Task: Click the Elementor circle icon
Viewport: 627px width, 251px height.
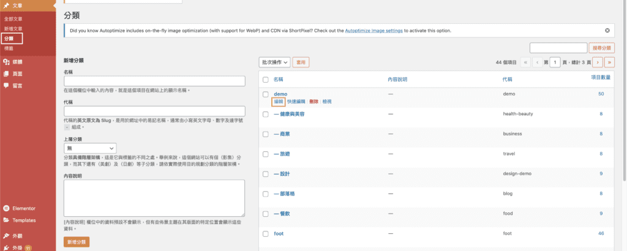Action: (x=6, y=208)
